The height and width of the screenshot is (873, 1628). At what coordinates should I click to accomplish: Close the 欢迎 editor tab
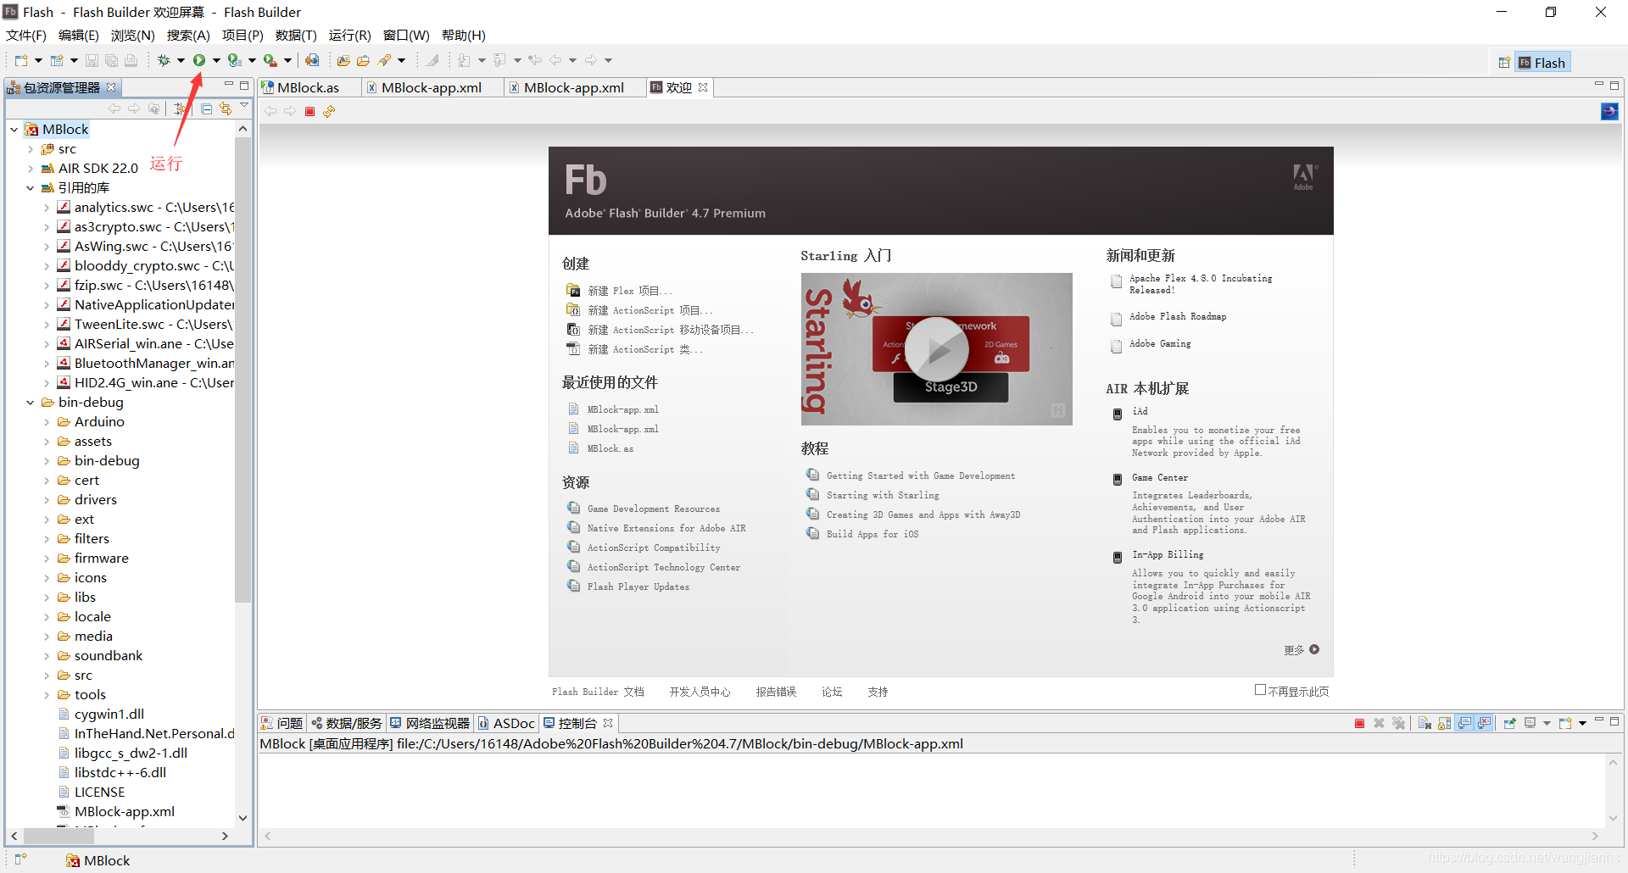point(703,87)
